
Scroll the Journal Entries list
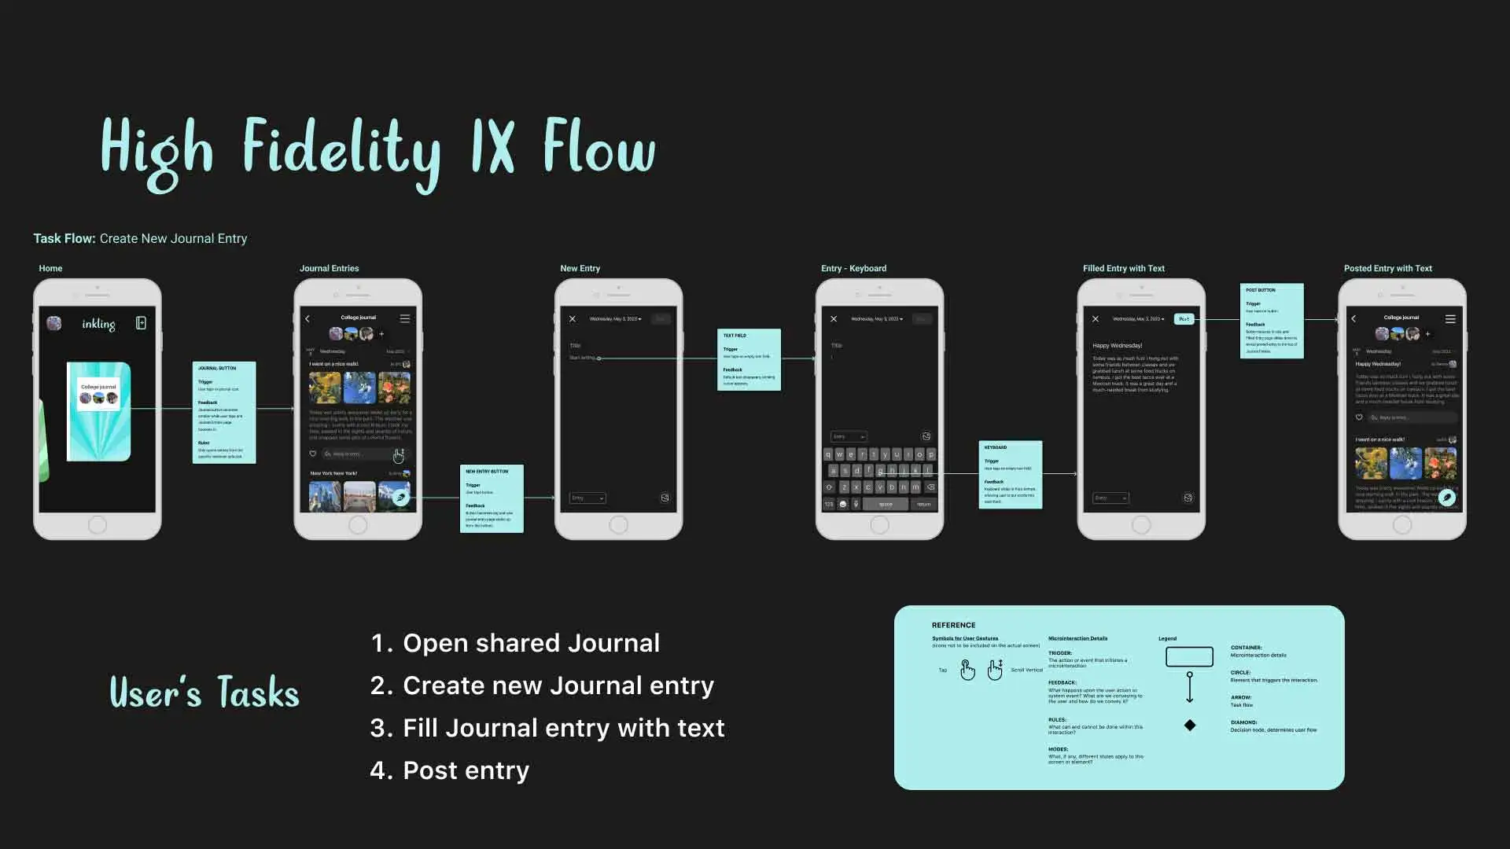[398, 454]
